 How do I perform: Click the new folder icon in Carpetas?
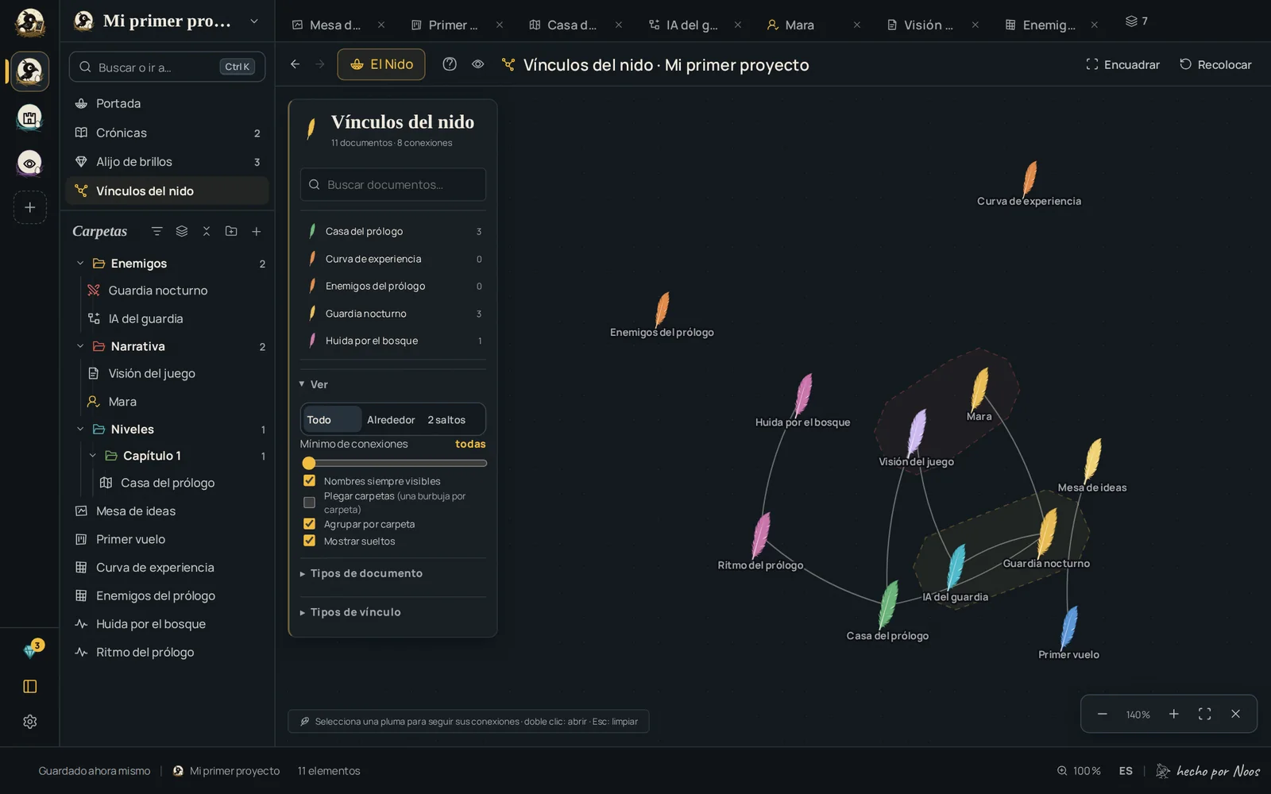231,231
